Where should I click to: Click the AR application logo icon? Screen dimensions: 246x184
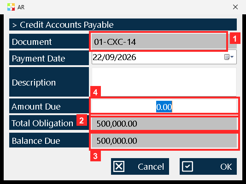coord(11,7)
